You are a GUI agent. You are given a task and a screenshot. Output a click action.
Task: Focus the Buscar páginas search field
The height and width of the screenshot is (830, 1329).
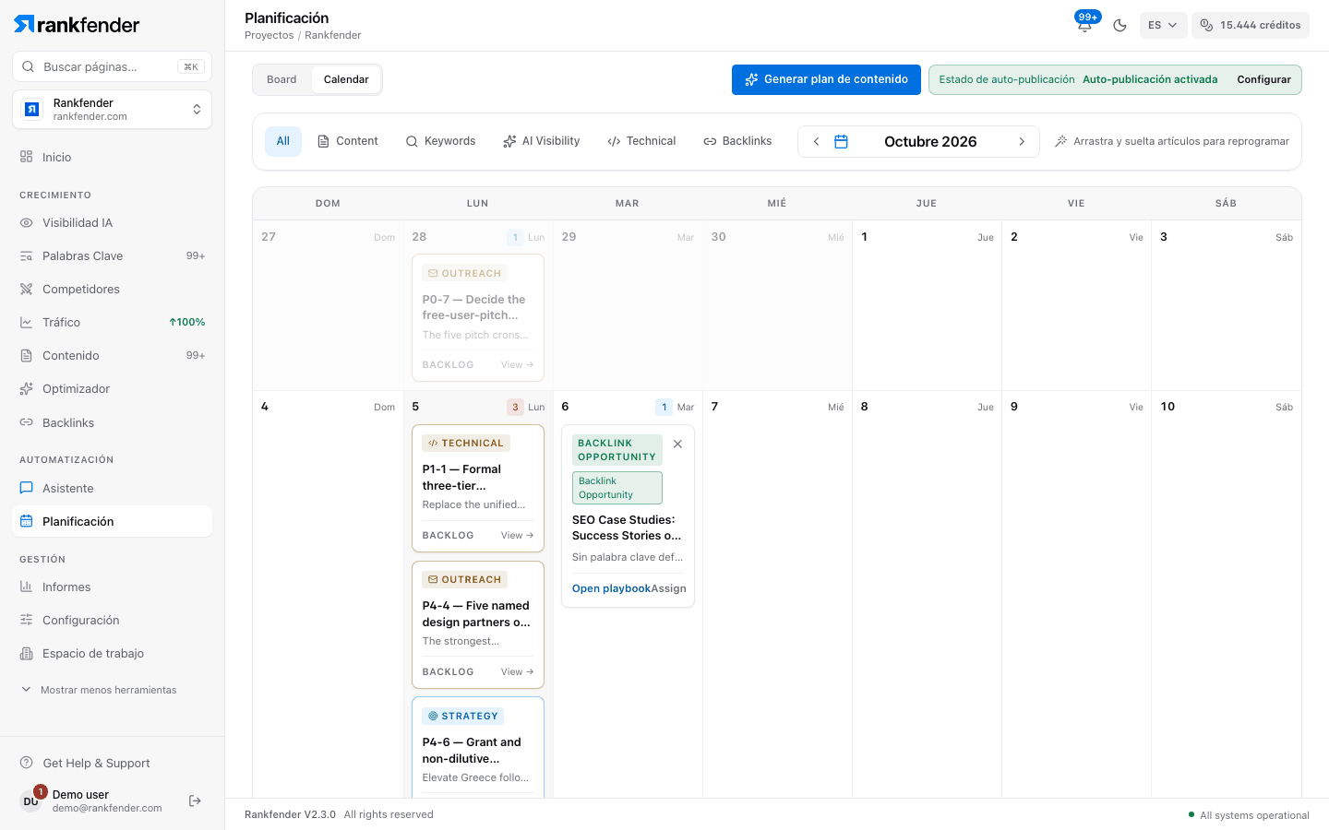pos(113,66)
